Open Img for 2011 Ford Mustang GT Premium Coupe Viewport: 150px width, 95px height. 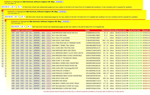(x=30, y=43)
